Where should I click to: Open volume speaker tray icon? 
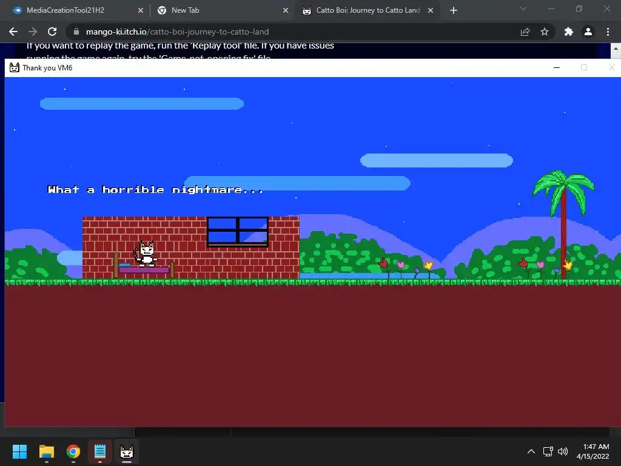coord(562,451)
